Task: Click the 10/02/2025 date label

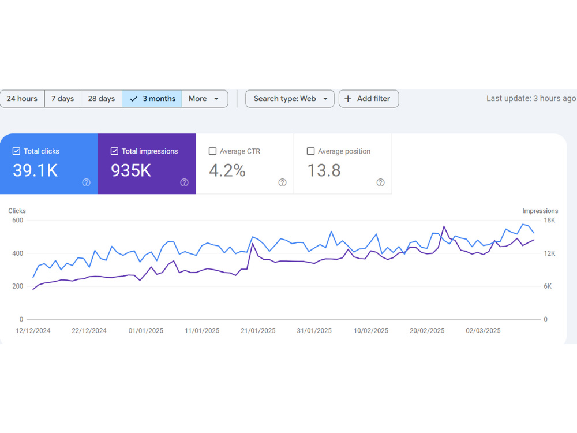Action: coord(371,331)
